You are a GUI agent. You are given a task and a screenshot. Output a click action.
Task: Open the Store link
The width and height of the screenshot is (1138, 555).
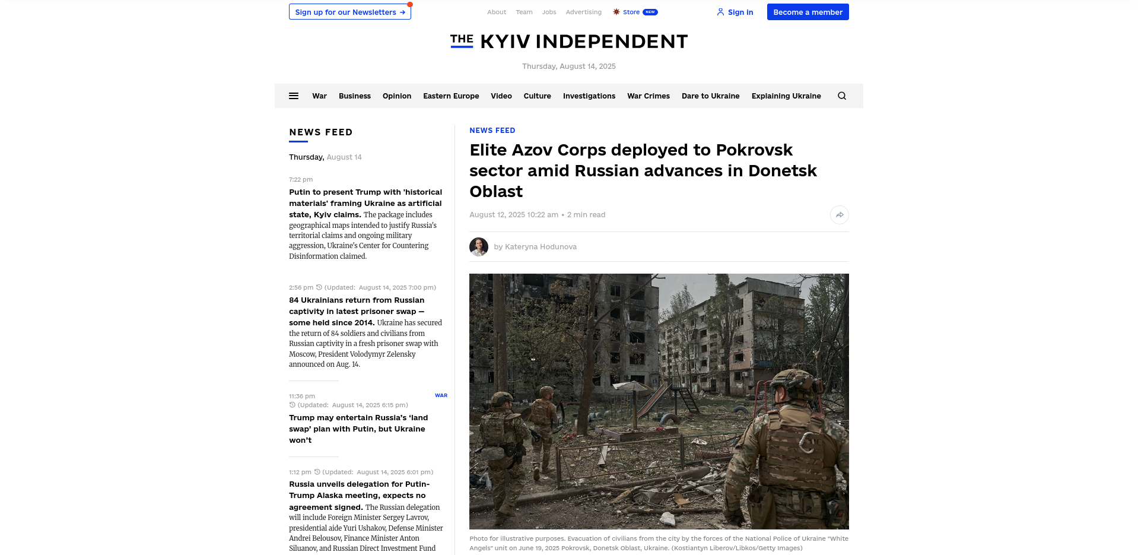click(631, 12)
